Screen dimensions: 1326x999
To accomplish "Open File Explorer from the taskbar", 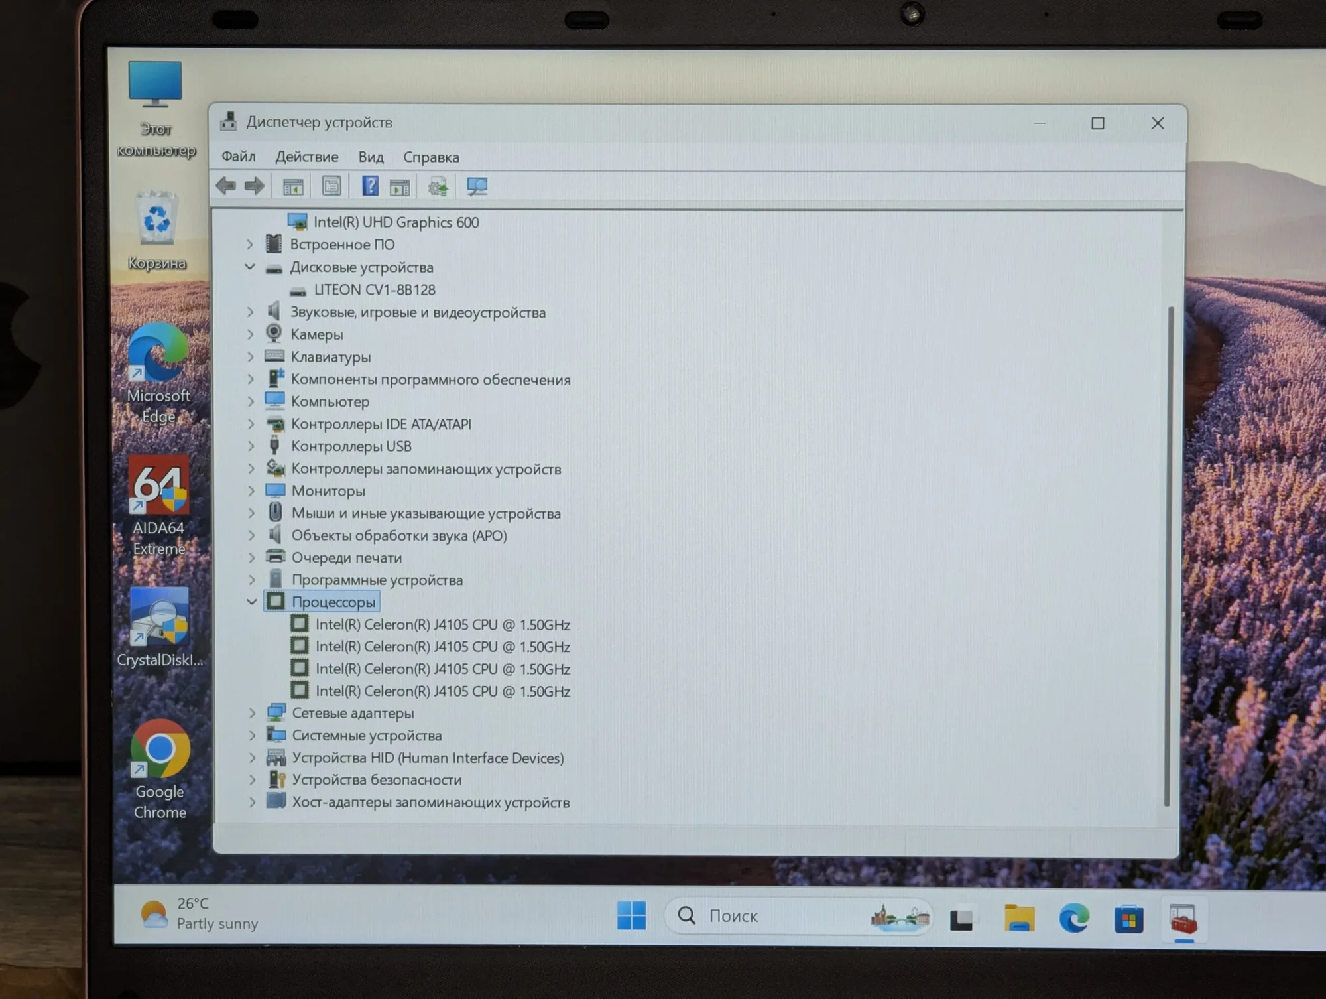I will [x=1019, y=919].
